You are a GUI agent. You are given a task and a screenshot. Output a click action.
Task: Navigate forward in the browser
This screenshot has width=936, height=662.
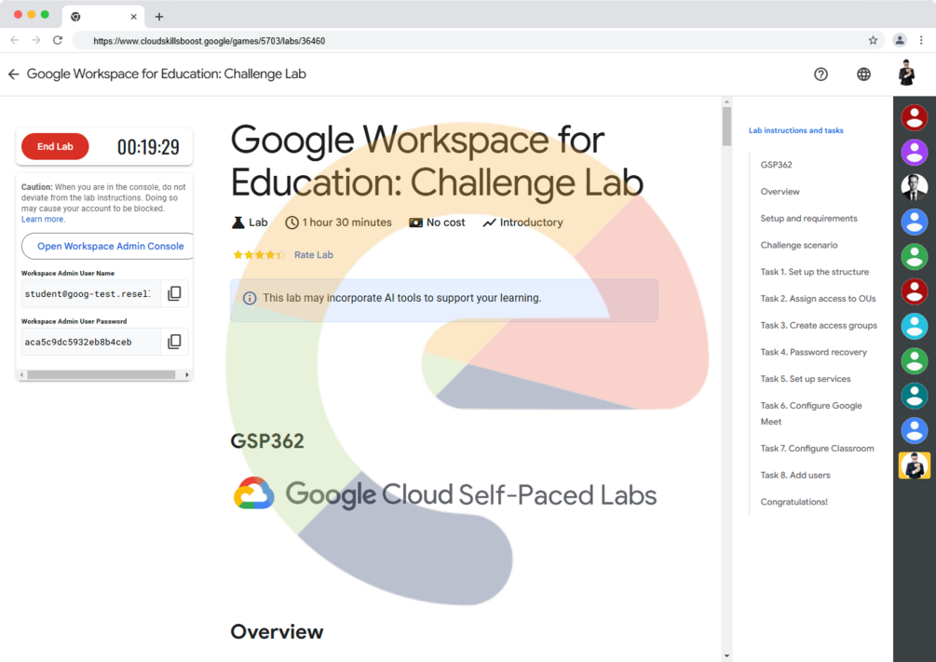pos(36,41)
